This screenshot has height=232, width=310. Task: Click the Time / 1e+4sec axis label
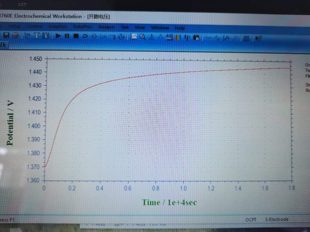point(169,202)
